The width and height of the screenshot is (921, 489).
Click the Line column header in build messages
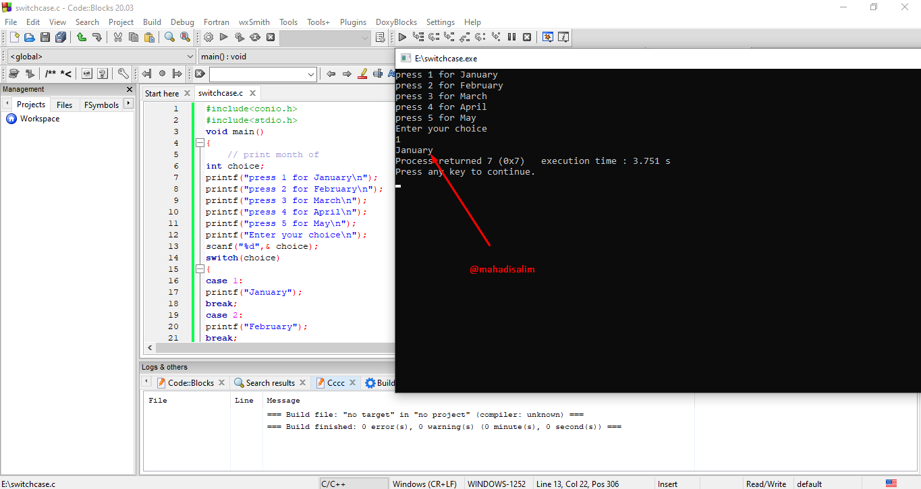point(244,401)
